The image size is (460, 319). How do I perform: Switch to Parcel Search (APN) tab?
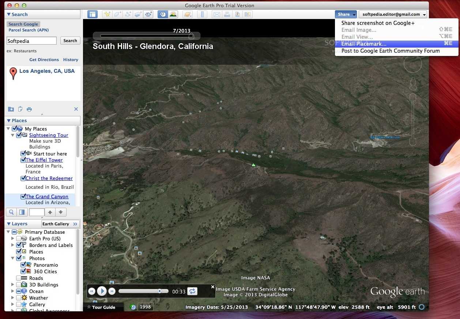coord(29,30)
